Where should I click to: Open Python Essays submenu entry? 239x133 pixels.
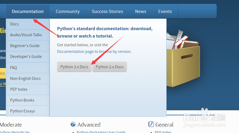[x=23, y=111]
